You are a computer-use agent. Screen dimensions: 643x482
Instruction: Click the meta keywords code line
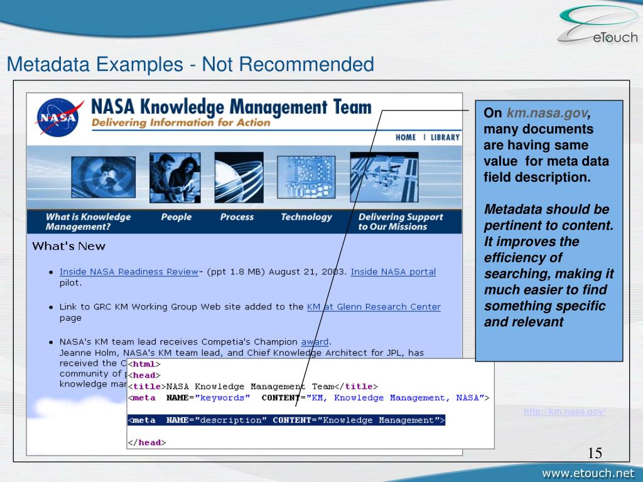308,397
